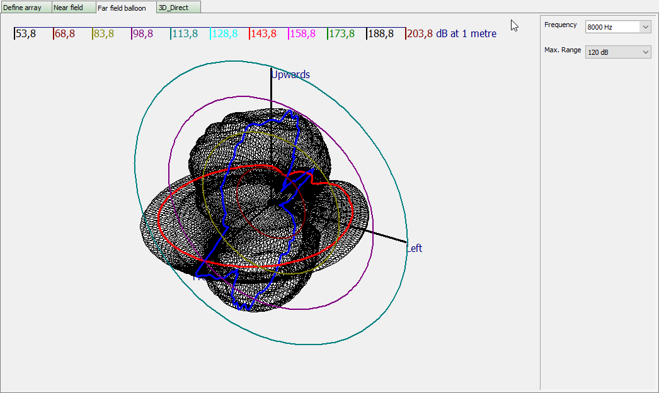Switch to the Define array tab

[26, 7]
